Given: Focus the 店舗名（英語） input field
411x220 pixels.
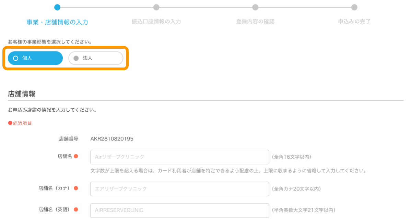Looking at the screenshot, I should pos(179,210).
